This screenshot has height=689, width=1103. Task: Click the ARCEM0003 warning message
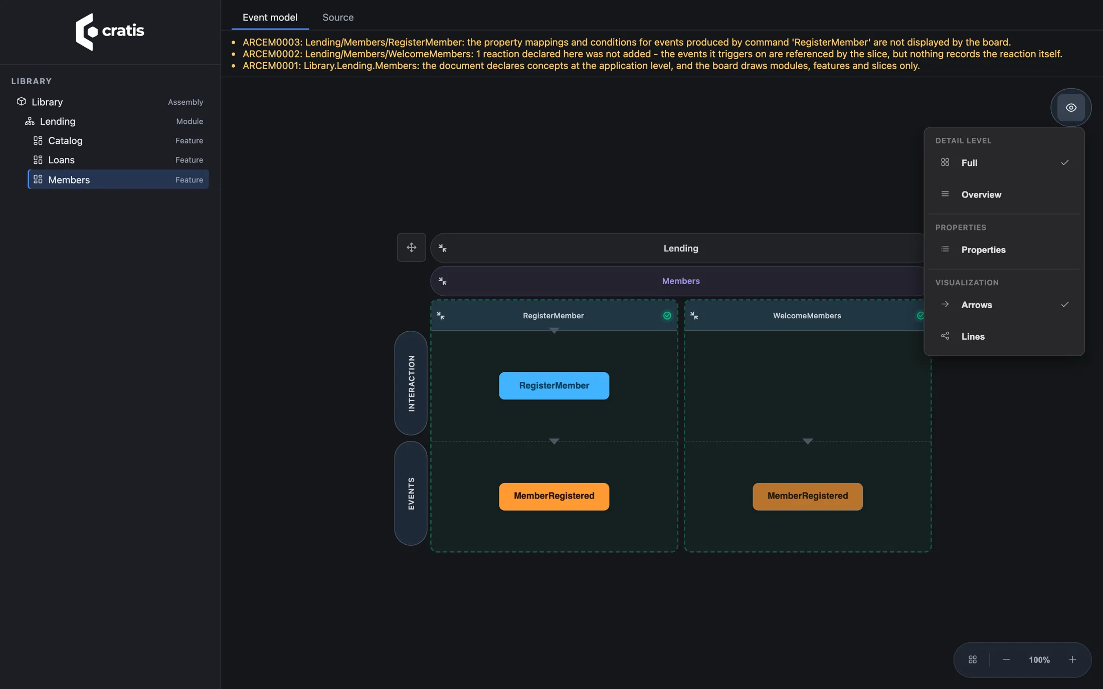tap(627, 42)
